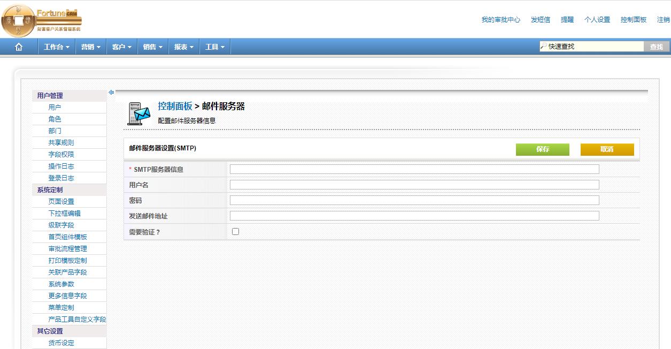Viewport: 671px width, 349px height.
Task: Open 页面设置 in the sidebar
Action: tap(61, 202)
